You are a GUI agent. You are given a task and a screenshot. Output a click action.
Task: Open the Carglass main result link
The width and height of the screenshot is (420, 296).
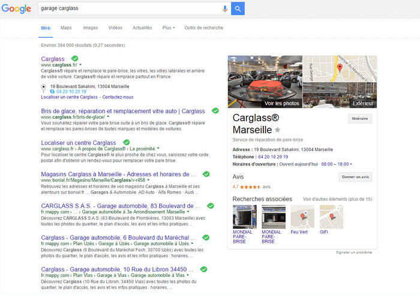tap(53, 59)
